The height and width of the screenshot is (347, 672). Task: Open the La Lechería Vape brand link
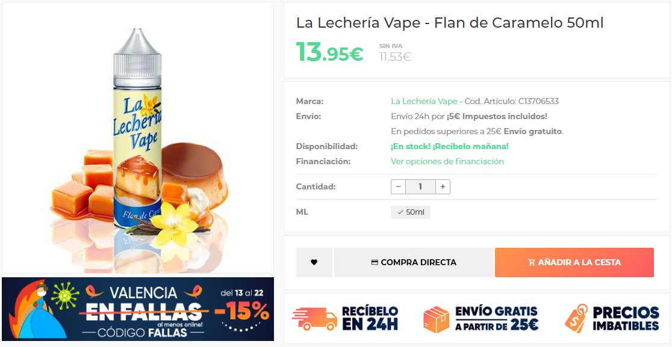(x=424, y=102)
